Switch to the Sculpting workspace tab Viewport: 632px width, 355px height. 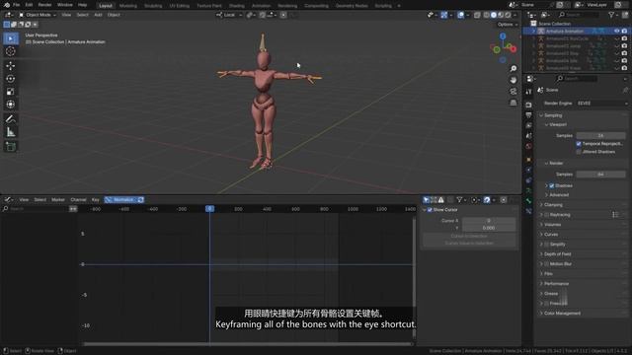point(153,6)
